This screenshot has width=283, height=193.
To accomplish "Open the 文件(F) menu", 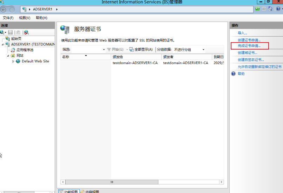I will coord(8,18).
